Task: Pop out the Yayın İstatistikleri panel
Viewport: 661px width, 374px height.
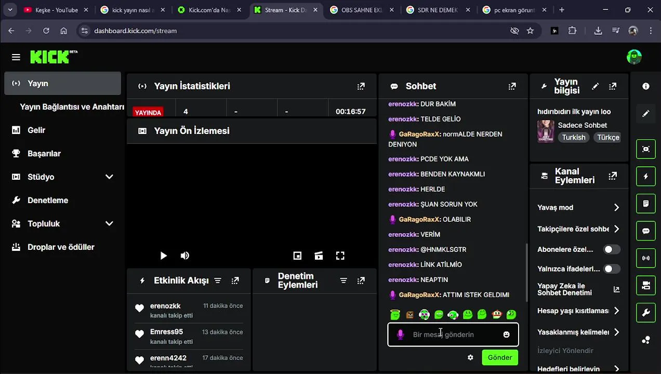Action: pyautogui.click(x=361, y=86)
